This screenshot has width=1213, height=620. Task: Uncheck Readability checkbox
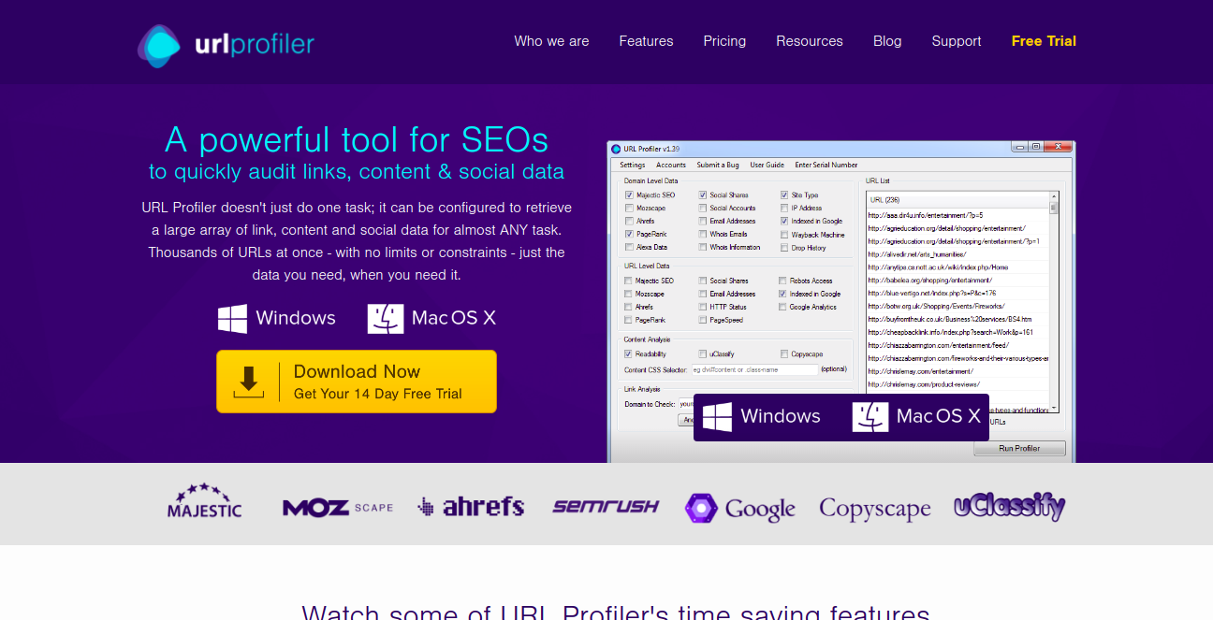tap(629, 354)
